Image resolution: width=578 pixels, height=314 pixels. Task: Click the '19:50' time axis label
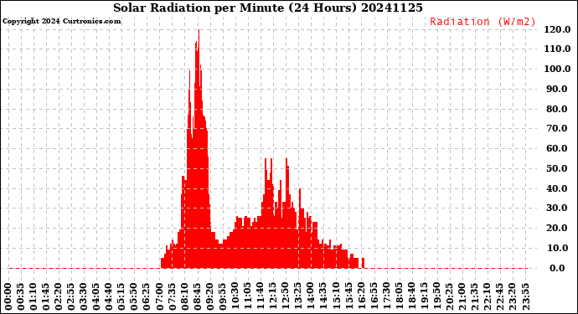437,297
